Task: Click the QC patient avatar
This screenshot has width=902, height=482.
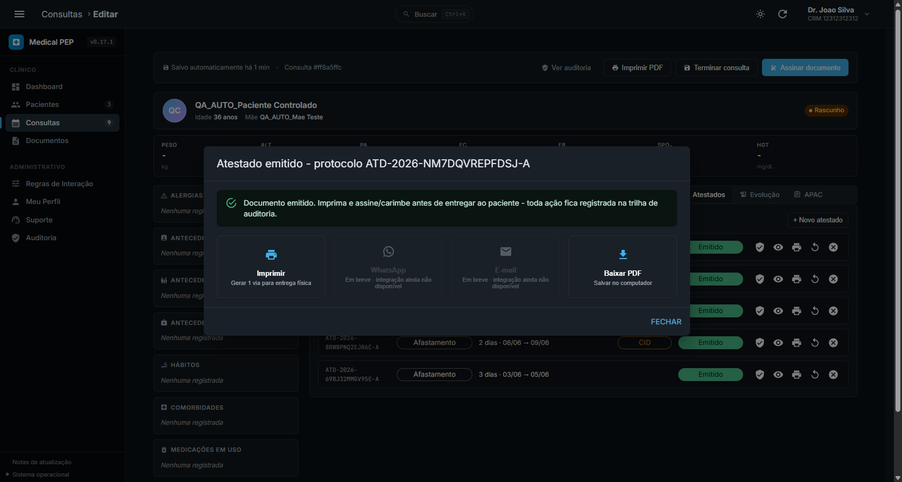Action: pyautogui.click(x=175, y=111)
